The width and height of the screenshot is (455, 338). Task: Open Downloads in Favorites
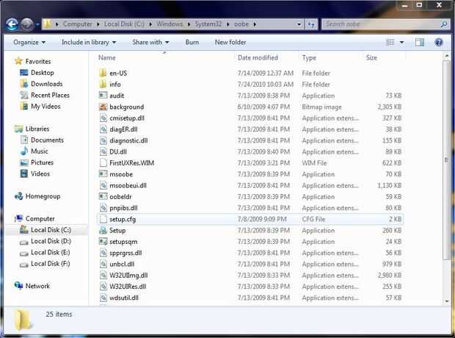[47, 84]
